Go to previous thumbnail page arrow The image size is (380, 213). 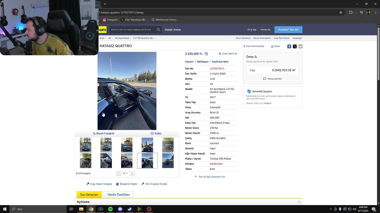click(x=119, y=173)
